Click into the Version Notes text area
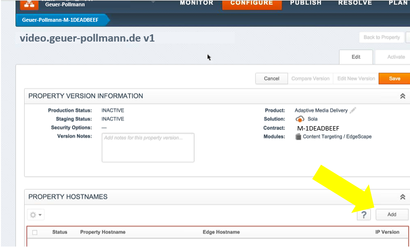The height and width of the screenshot is (247, 410). pyautogui.click(x=148, y=147)
